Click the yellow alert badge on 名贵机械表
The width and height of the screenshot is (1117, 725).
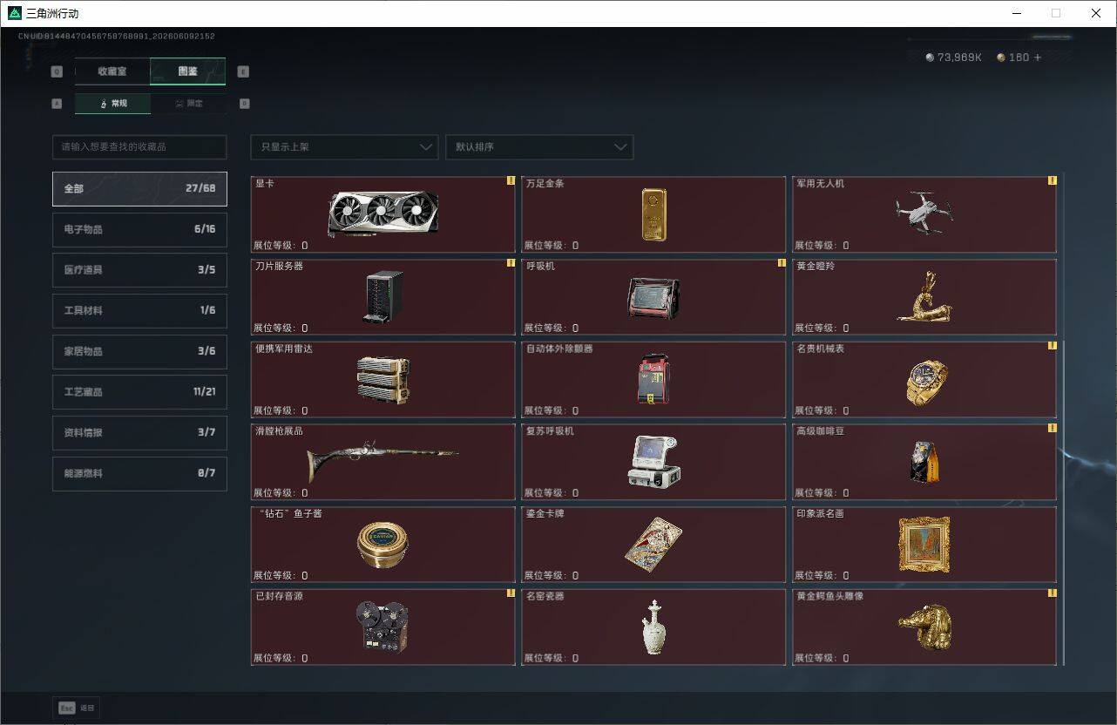pos(1052,346)
